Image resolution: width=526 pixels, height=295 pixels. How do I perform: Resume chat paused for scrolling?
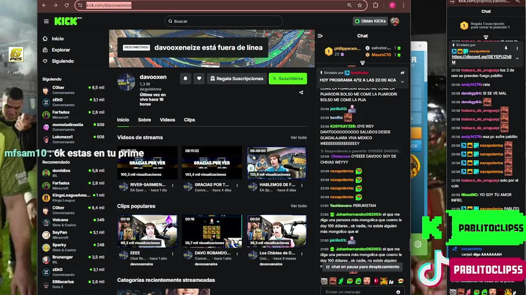coord(362,267)
